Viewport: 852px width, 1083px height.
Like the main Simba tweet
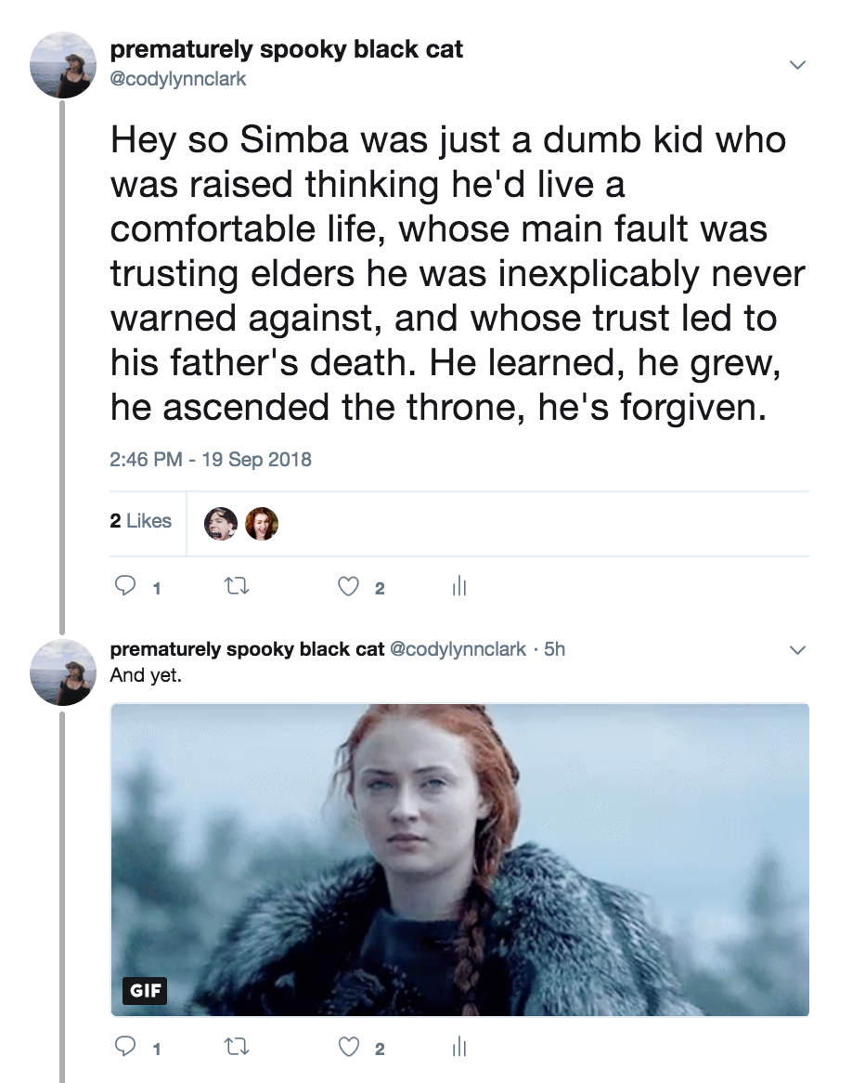(348, 587)
